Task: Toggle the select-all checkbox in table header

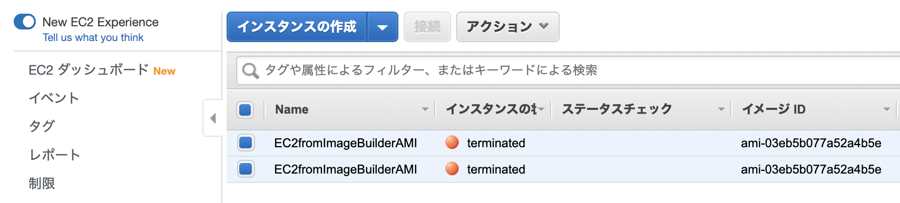Action: tap(245, 109)
